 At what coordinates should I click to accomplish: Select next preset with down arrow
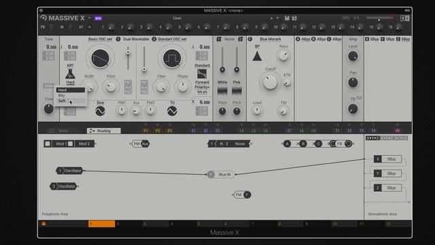(277, 18)
